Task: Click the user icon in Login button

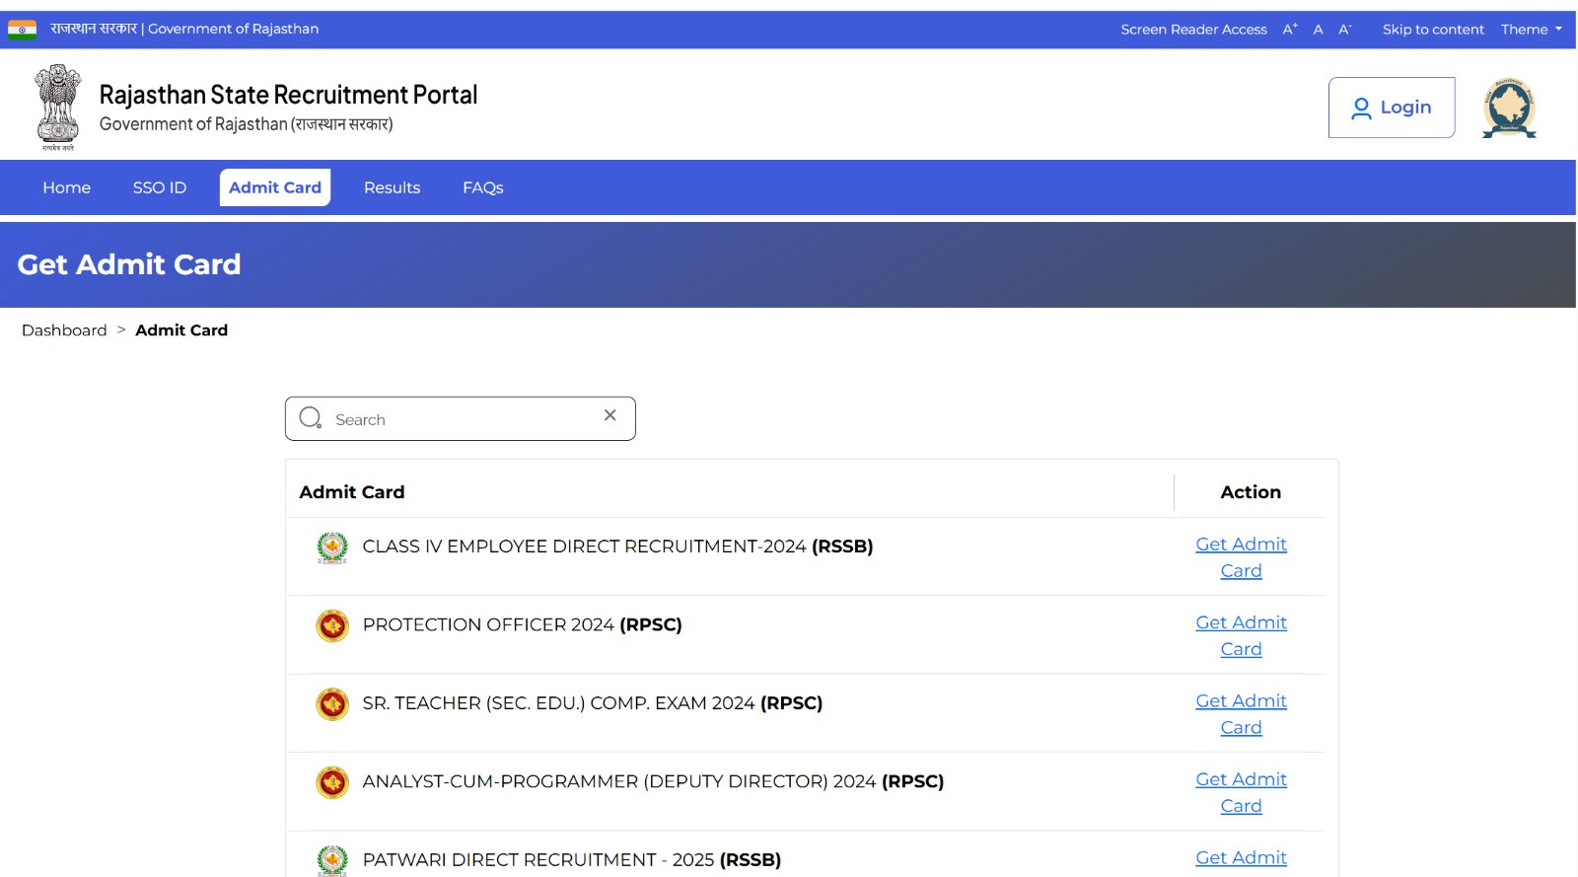Action: 1361,108
